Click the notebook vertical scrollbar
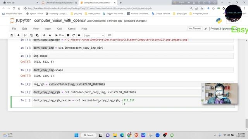The height and width of the screenshot is (139, 248). coord(246,124)
